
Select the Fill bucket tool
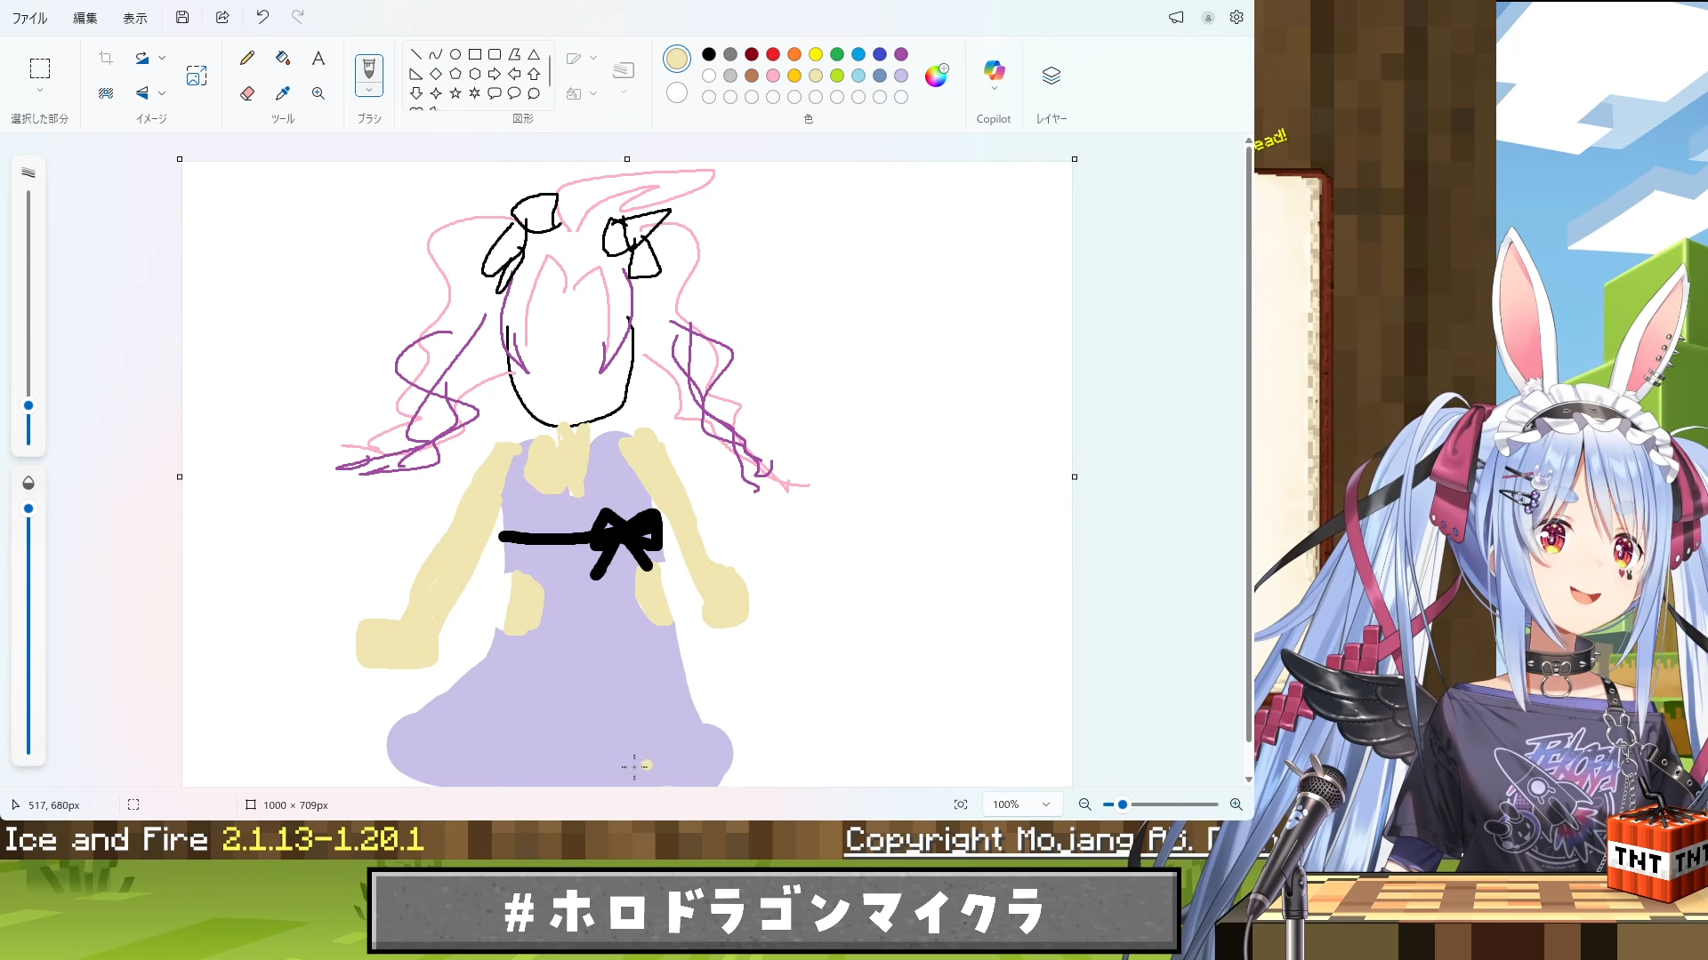pyautogui.click(x=283, y=59)
